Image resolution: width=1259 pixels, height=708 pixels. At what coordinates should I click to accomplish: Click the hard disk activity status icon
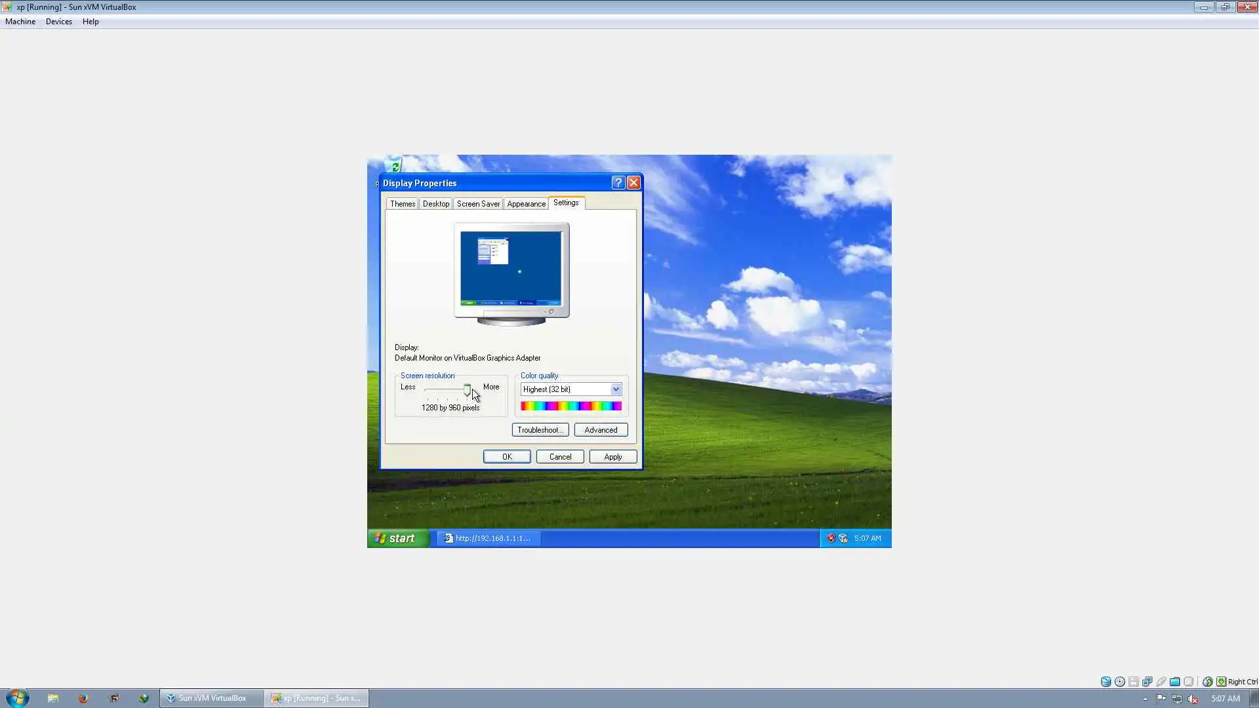1106,682
